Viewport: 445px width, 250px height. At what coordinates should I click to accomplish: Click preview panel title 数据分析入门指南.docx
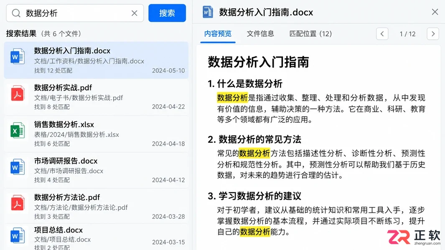click(266, 12)
